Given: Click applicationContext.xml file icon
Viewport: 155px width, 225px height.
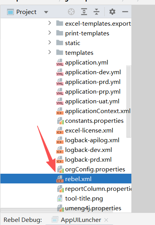Looking at the screenshot, I should (60, 111).
